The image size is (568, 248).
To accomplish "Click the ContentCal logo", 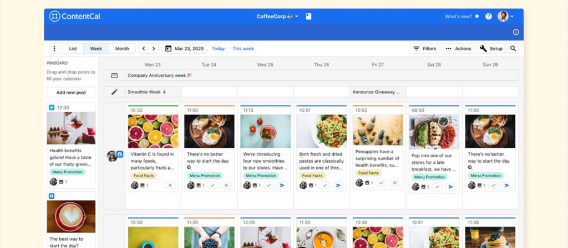I will click(75, 16).
